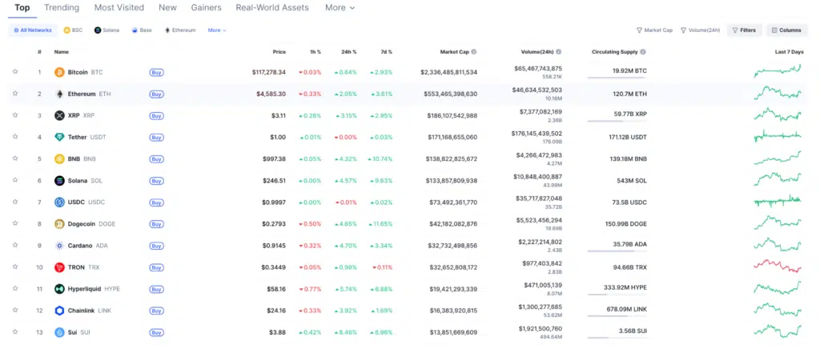
Task: Click the Volume(24h) column info icon
Action: pyautogui.click(x=558, y=52)
